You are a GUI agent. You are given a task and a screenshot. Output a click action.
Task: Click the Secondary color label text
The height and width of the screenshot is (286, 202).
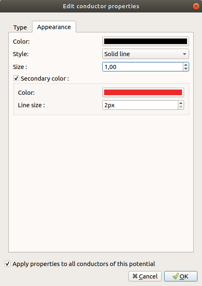pos(45,79)
